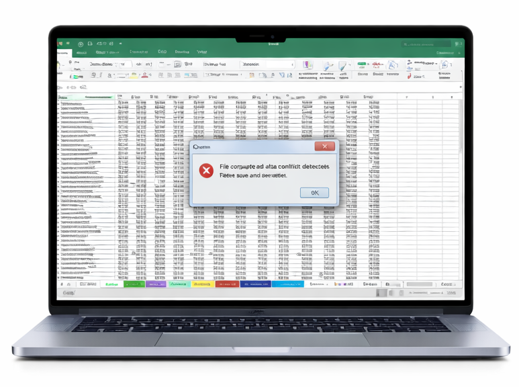Image resolution: width=519 pixels, height=387 pixels.
Task: Open the purple sheet tab
Action: pyautogui.click(x=156, y=284)
